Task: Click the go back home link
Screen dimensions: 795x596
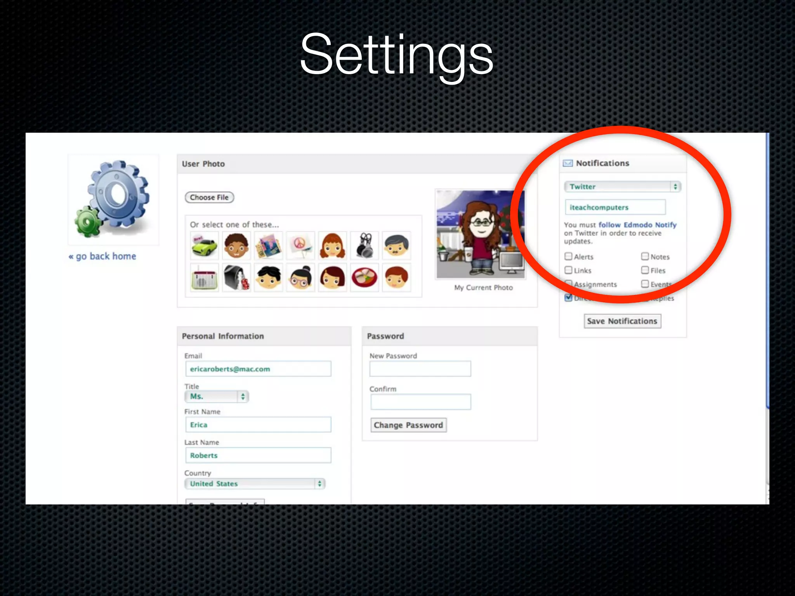Action: [103, 256]
